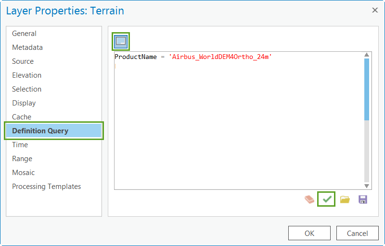
Task: Verify the SQL expression with the green checkmark
Action: [x=327, y=199]
